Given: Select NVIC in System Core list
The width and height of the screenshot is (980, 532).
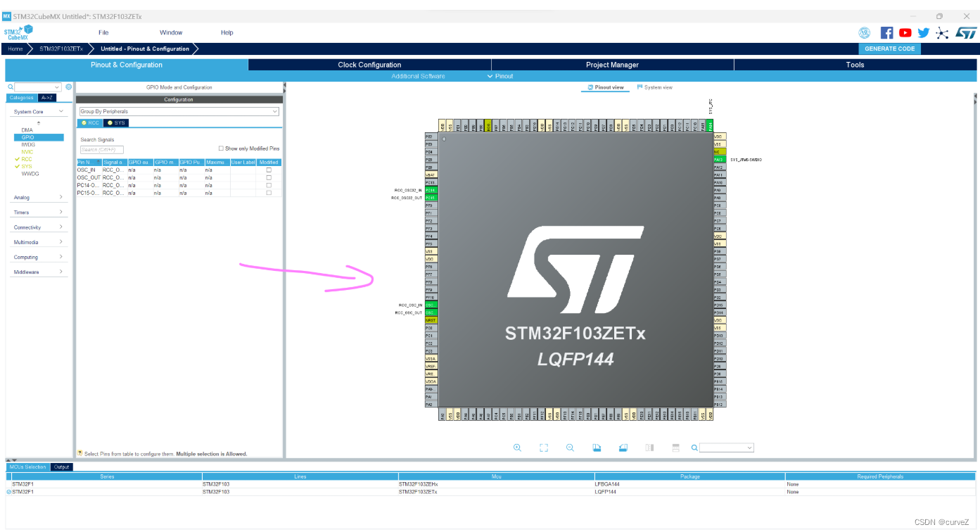Looking at the screenshot, I should pos(27,152).
